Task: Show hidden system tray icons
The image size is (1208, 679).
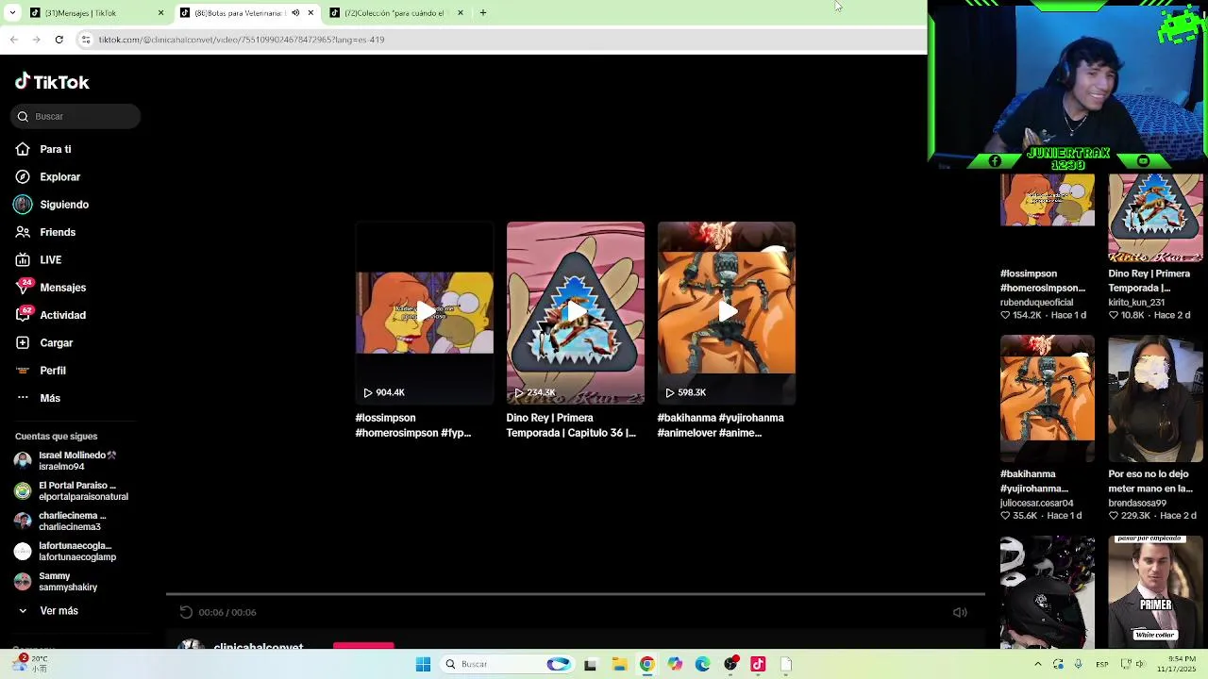Action: [x=1037, y=664]
